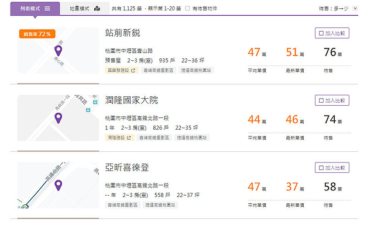Click the 共有 1,125 筆 result count text
The width and height of the screenshot is (374, 226).
(x=126, y=9)
